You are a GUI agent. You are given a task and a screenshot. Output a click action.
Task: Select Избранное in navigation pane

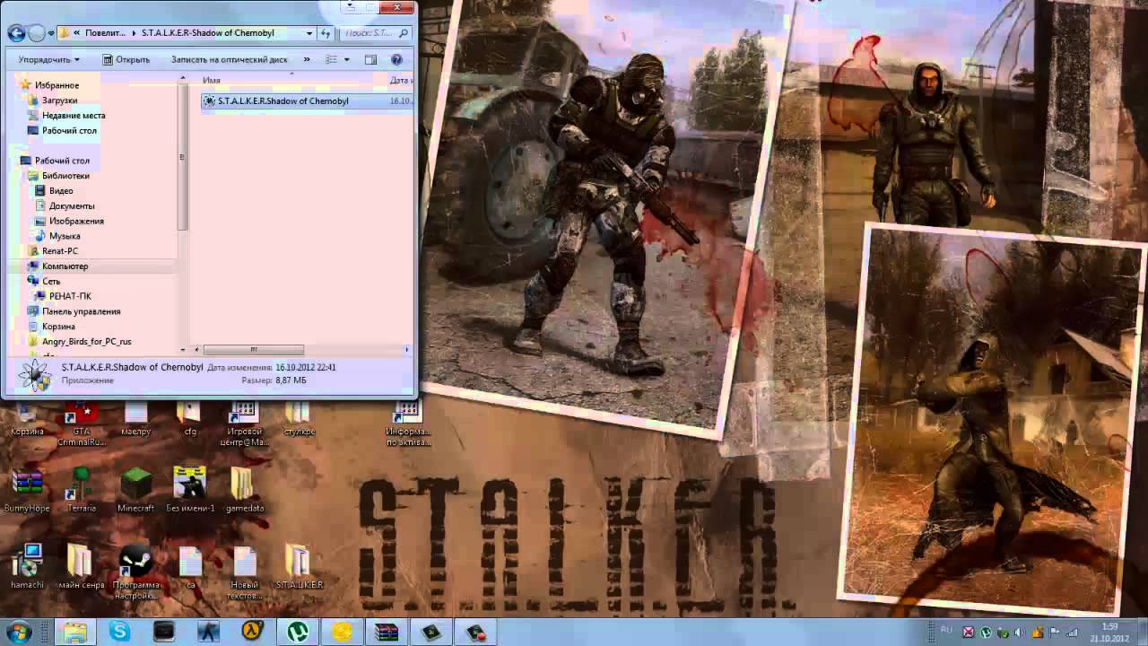point(57,85)
